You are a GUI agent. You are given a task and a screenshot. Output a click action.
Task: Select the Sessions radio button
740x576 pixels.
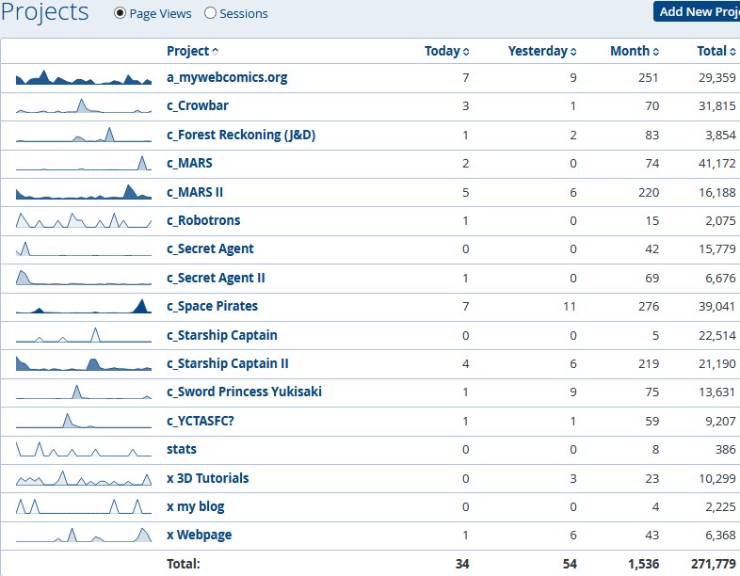click(210, 14)
